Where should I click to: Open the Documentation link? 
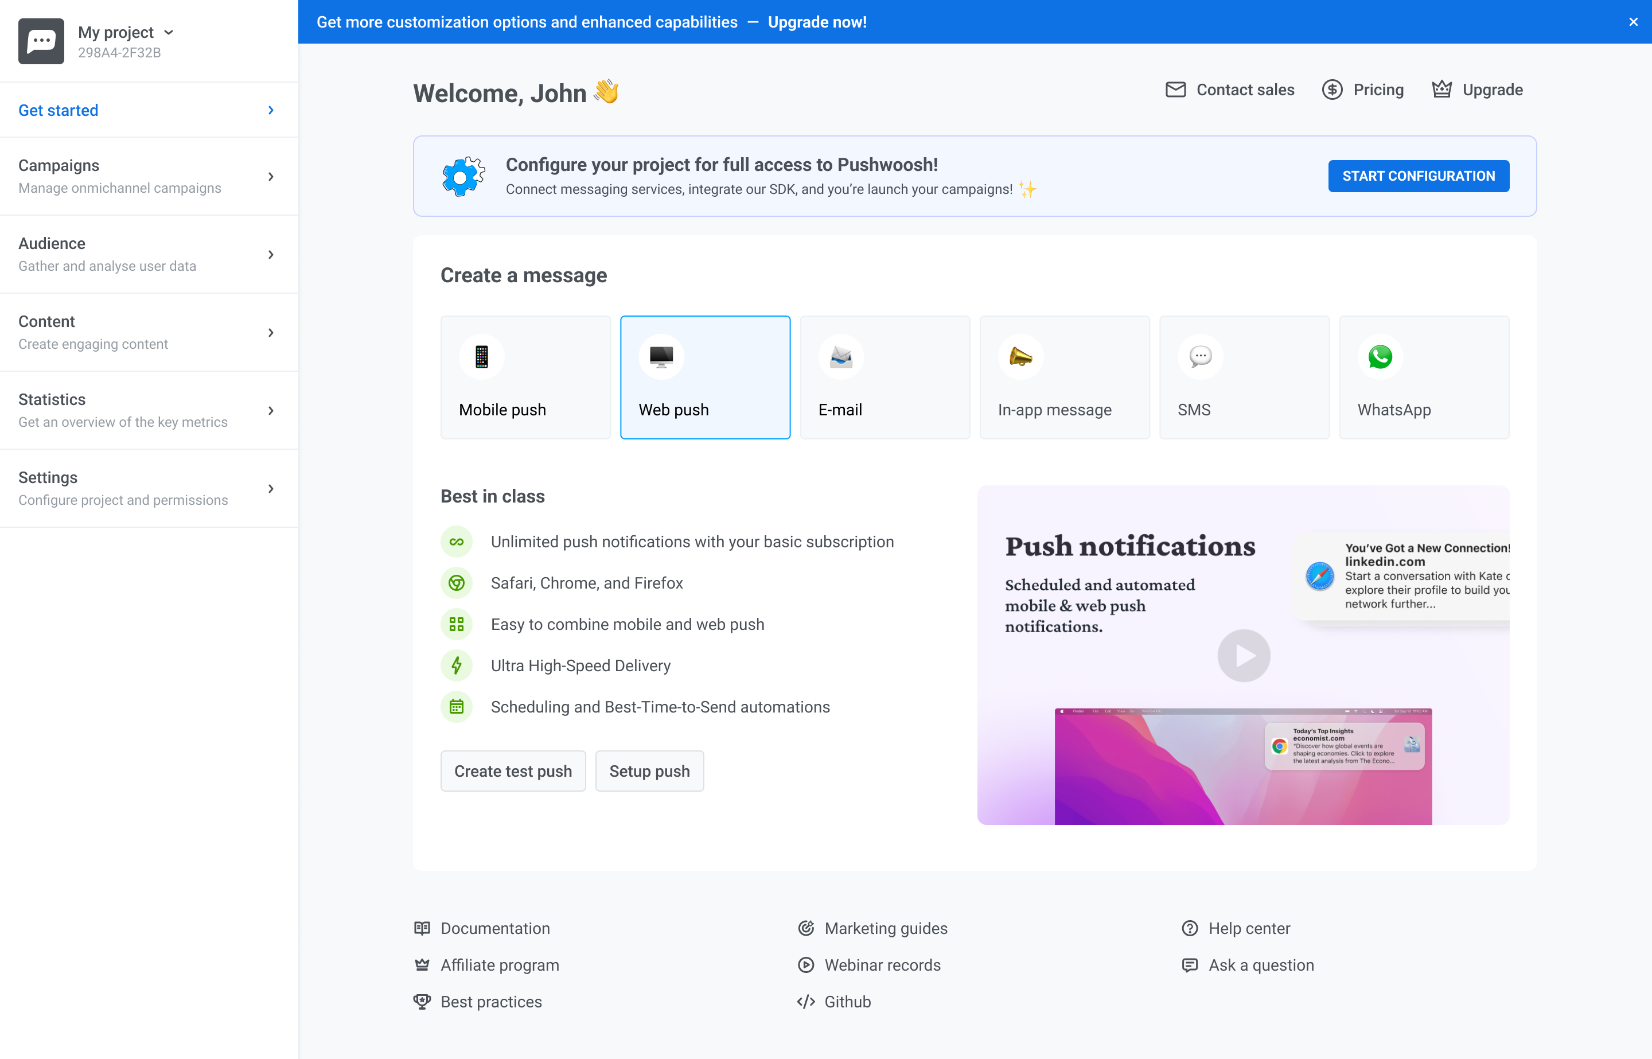pyautogui.click(x=495, y=928)
